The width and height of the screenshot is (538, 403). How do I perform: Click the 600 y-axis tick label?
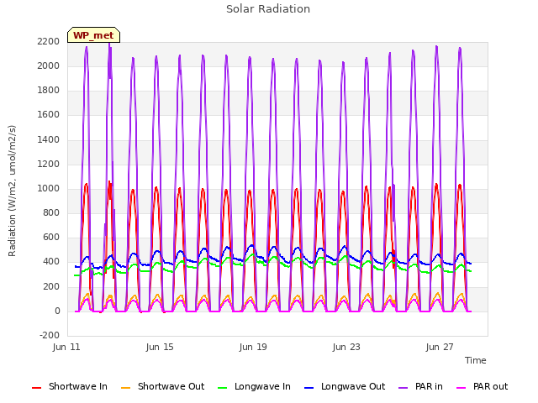(51, 237)
